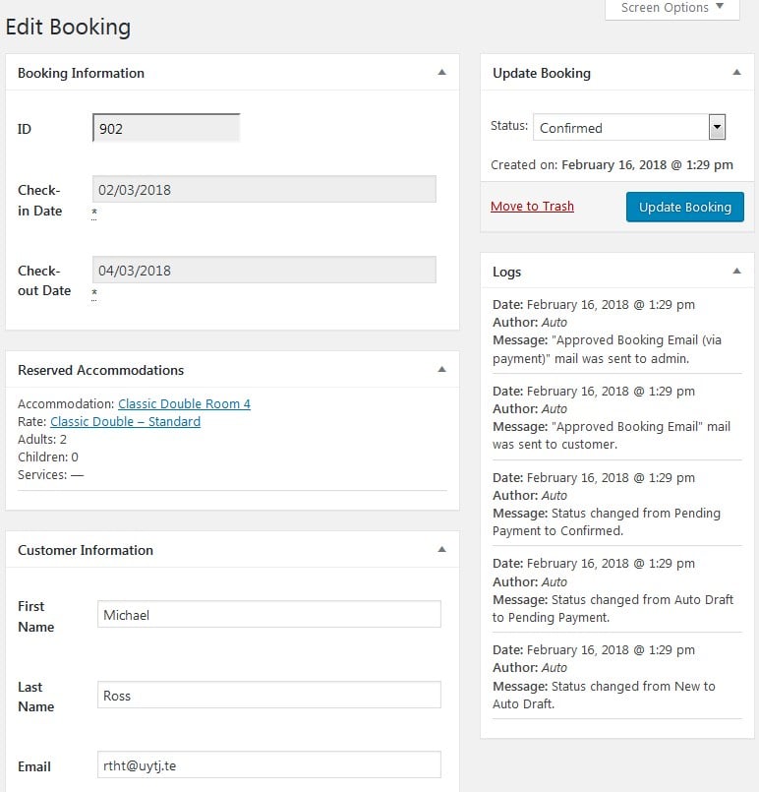The image size is (759, 792).
Task: Click the Last Name input field
Action: (x=268, y=696)
